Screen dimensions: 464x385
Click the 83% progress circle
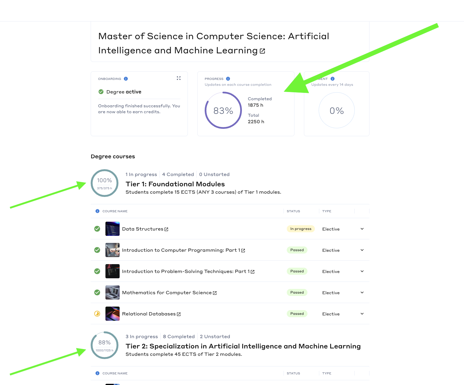223,111
